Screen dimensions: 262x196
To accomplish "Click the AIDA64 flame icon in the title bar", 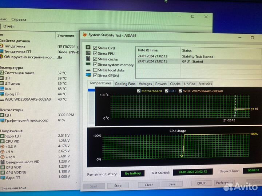I will point(85,35).
